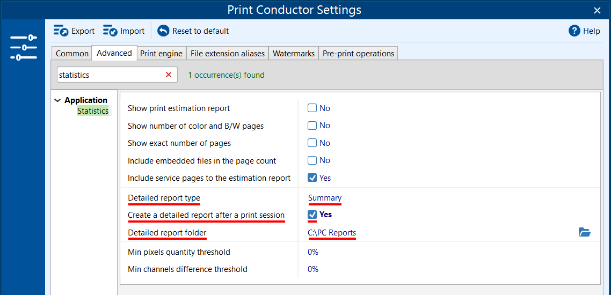Edit the Min pixels quantity threshold 0% value

(x=313, y=252)
